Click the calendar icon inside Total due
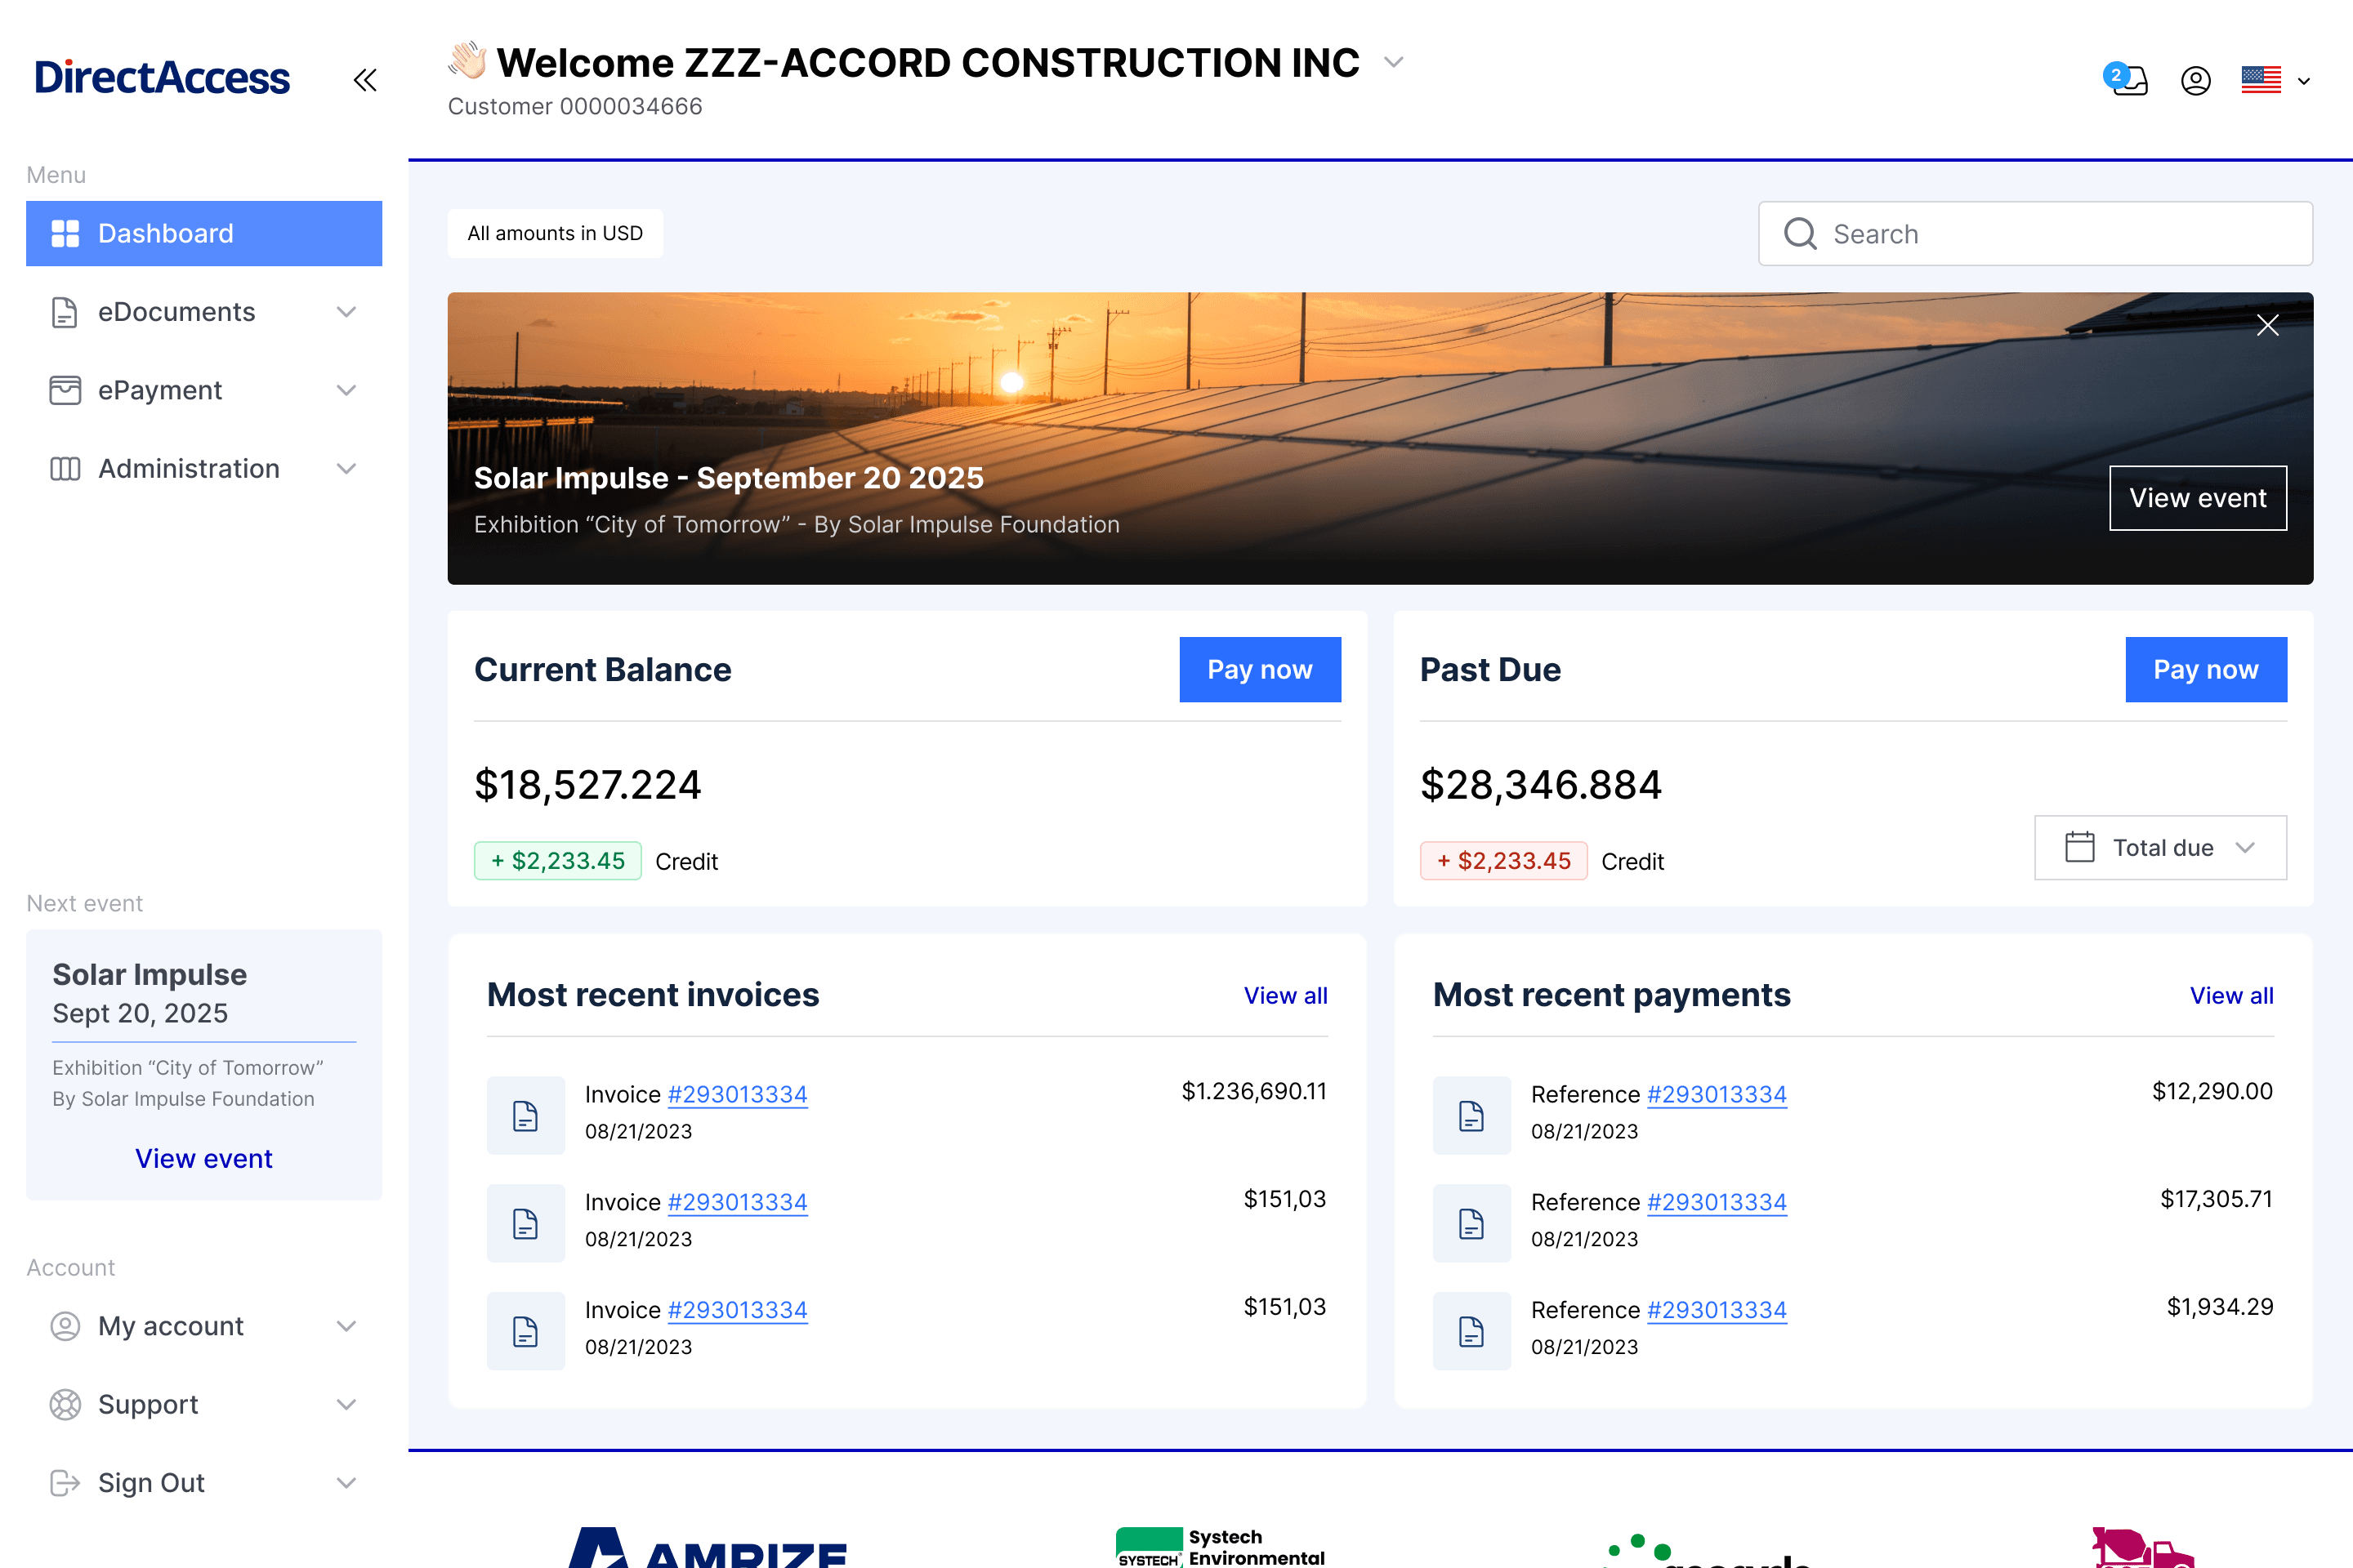2353x1568 pixels. point(2081,847)
